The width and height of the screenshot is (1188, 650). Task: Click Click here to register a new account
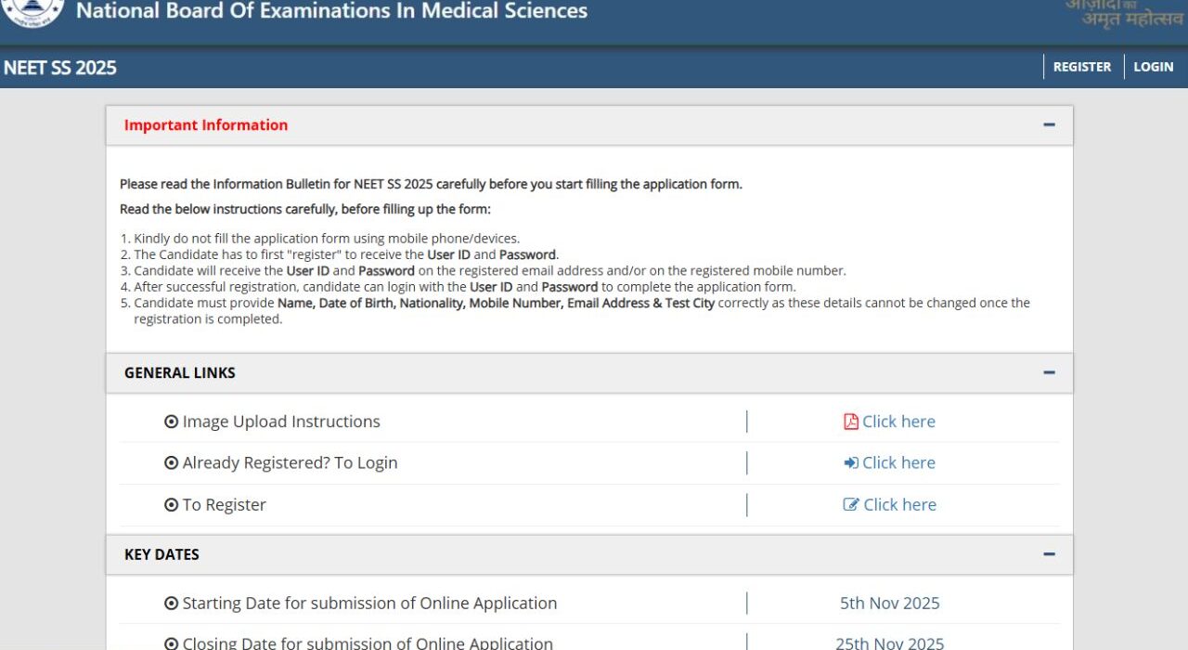point(897,503)
